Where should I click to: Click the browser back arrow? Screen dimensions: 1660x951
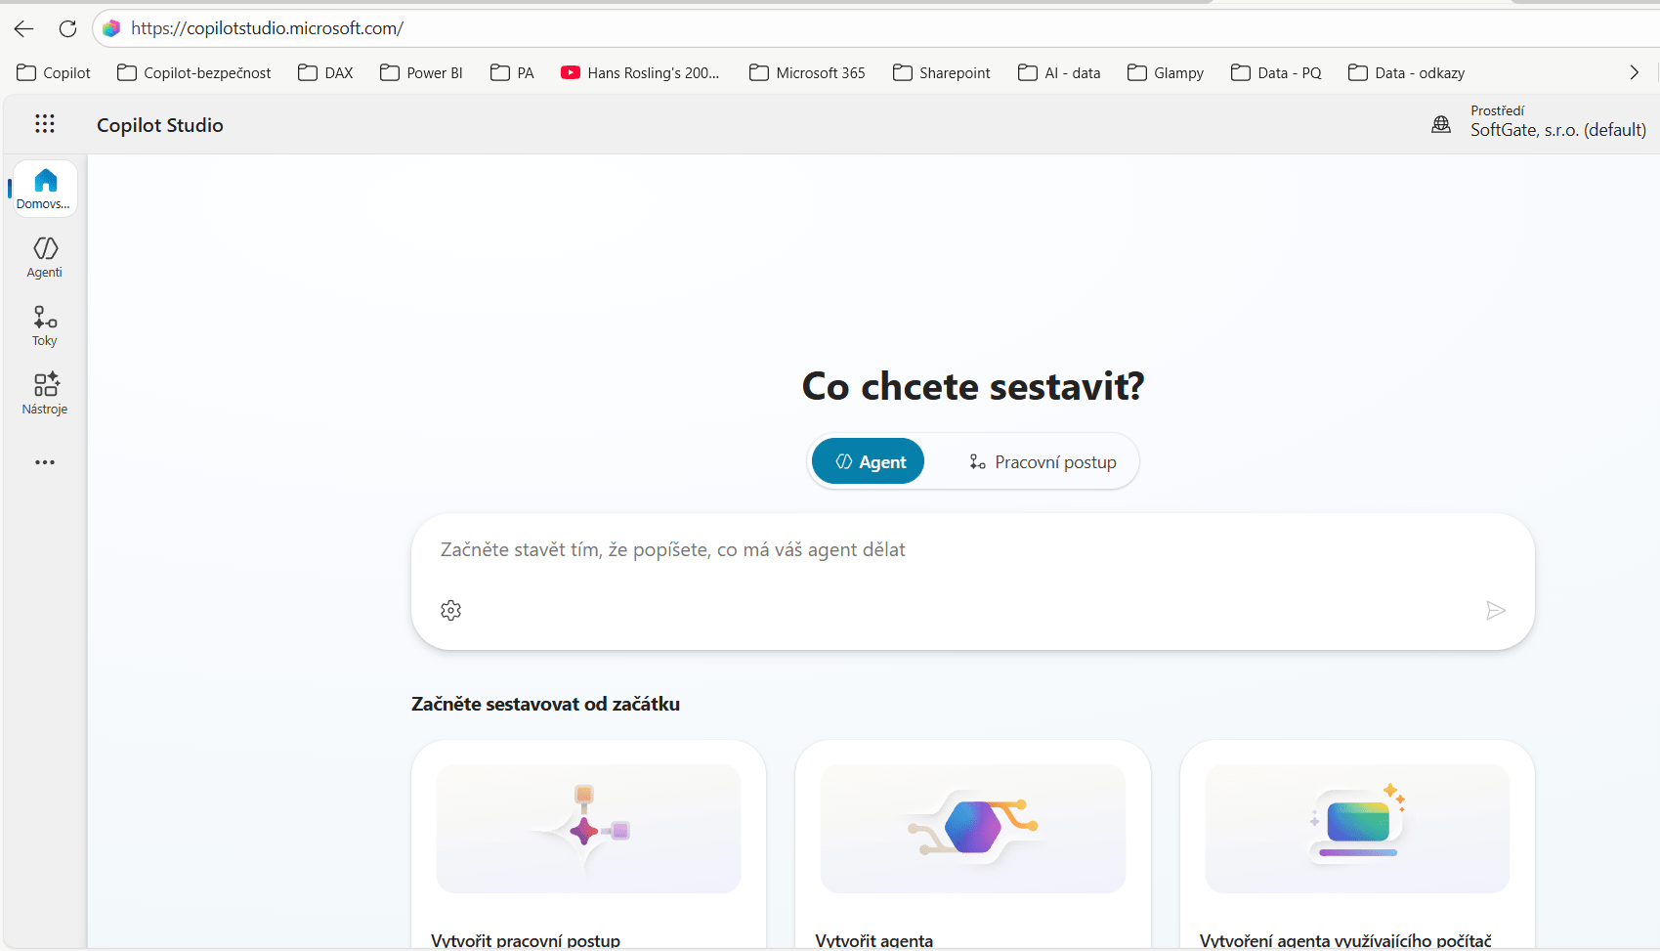click(24, 28)
